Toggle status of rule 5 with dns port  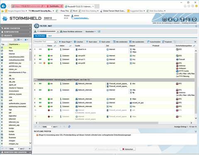(49, 84)
